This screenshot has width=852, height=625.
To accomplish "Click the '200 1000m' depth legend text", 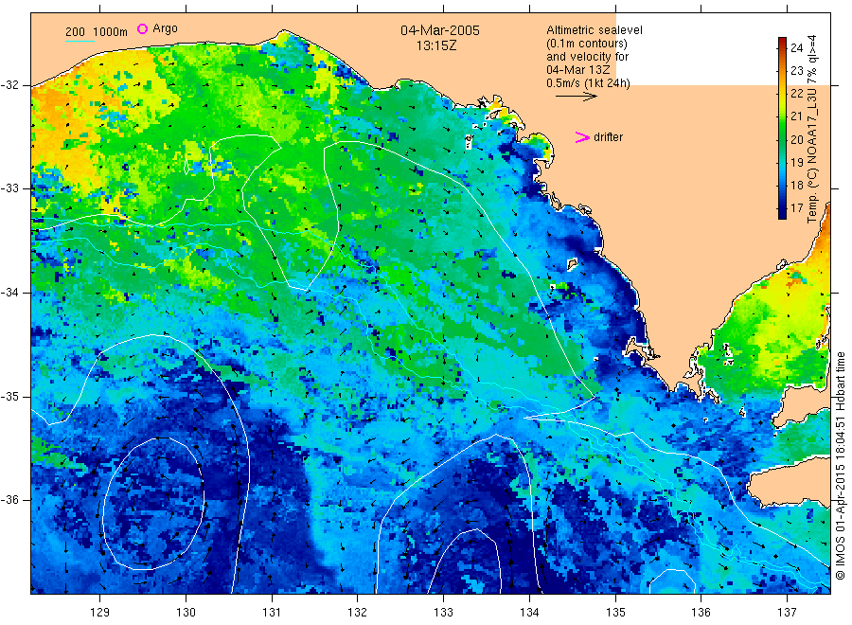I will [x=97, y=32].
